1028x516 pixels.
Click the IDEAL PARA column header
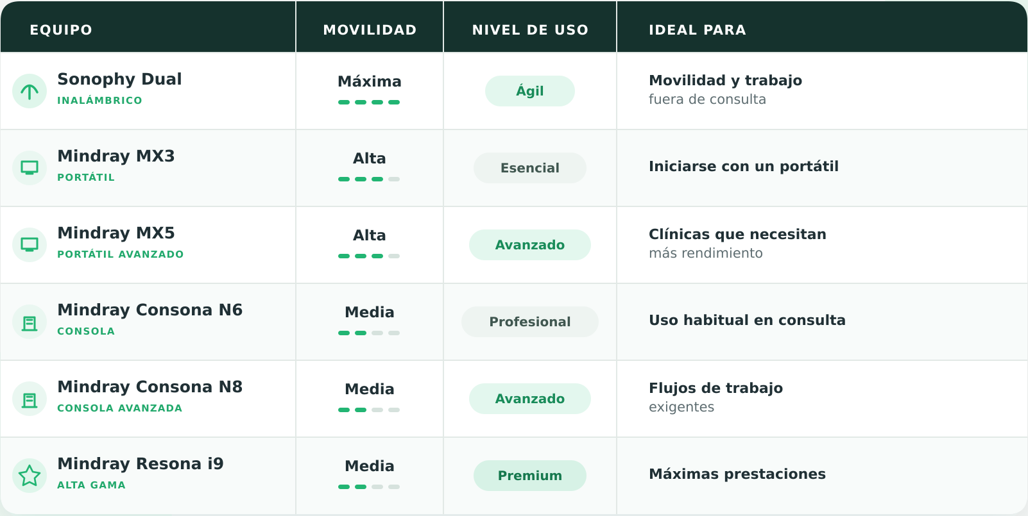tap(698, 30)
